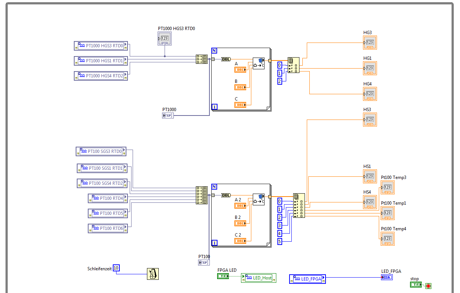Image resolution: width=460 pixels, height=293 pixels.
Task: Select the lower Index Array node
Action: click(x=299, y=205)
